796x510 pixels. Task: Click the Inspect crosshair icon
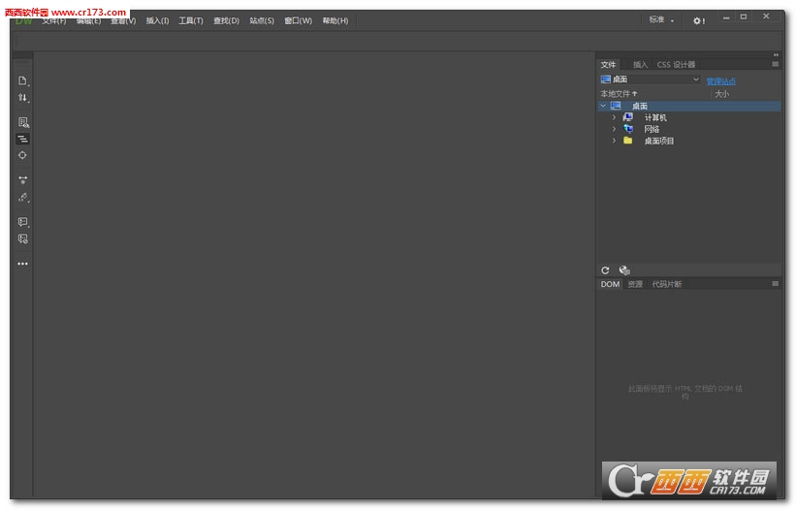click(22, 155)
